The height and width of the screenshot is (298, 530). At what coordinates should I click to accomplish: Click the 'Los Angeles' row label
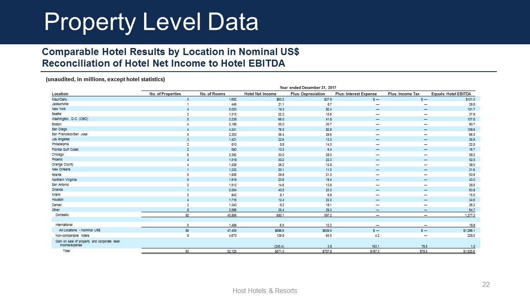(60, 139)
